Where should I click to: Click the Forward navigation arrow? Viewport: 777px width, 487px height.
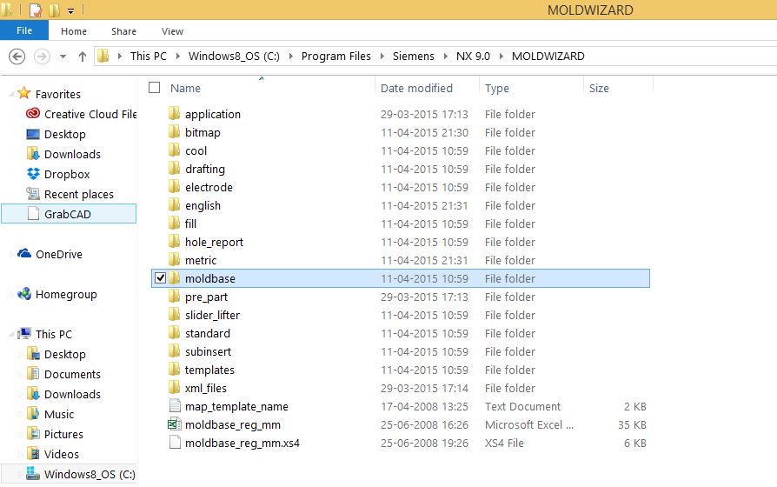[42, 57]
